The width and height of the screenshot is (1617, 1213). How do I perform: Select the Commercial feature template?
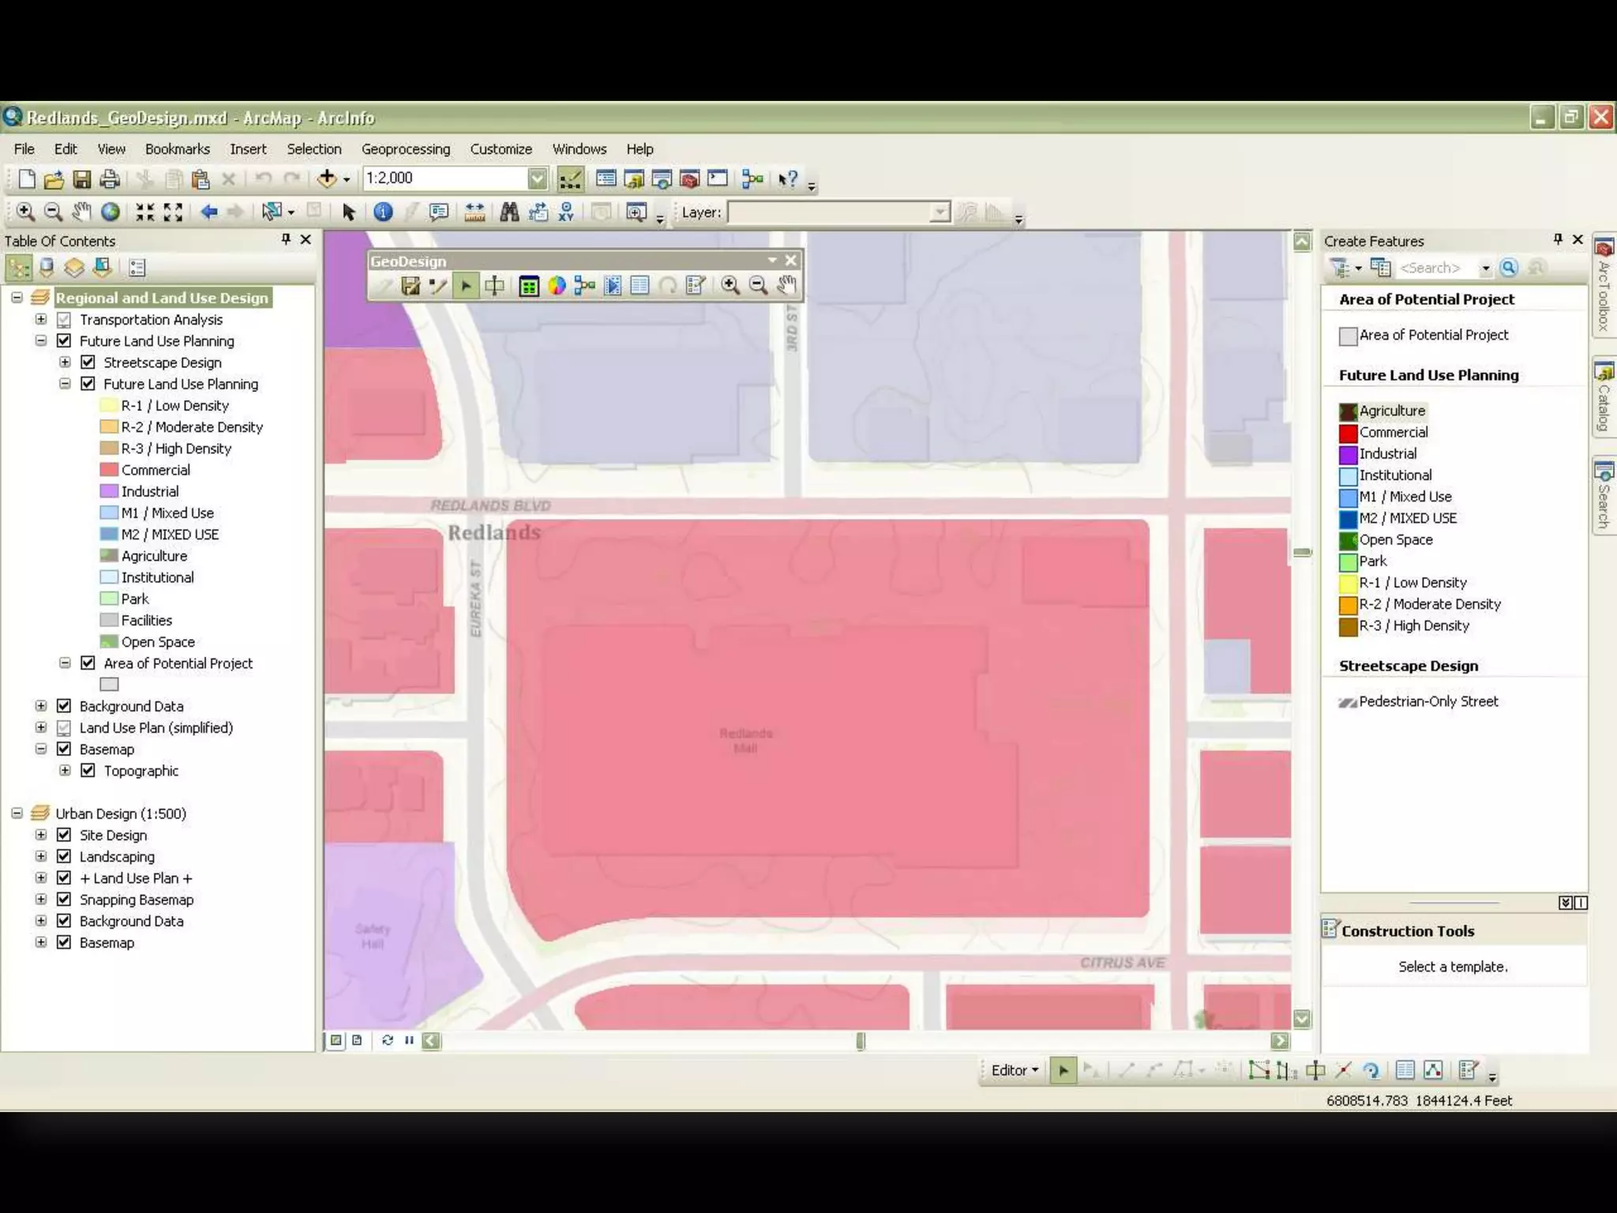[1393, 433]
